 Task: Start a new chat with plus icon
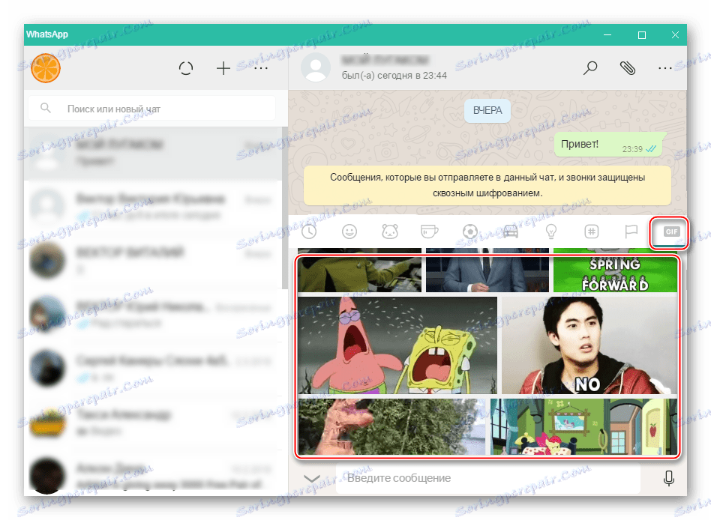(x=223, y=68)
